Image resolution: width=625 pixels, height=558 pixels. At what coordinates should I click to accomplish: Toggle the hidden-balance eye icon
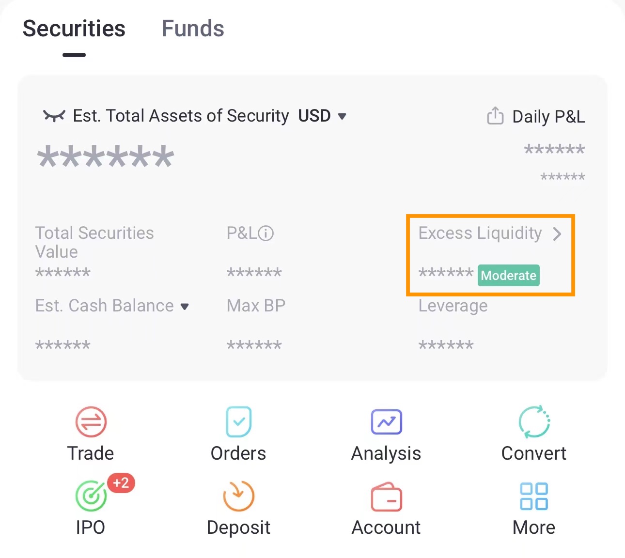pyautogui.click(x=54, y=115)
